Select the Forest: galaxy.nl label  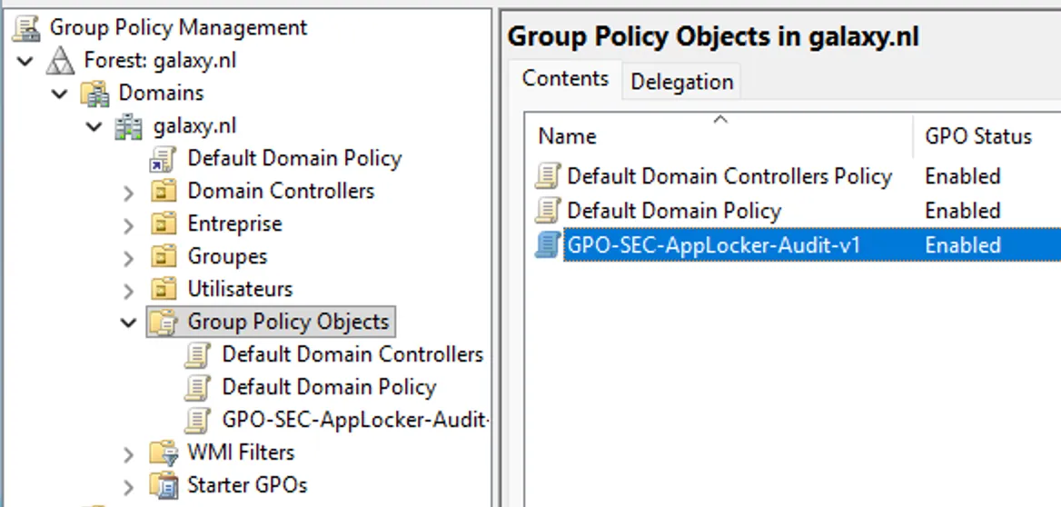pos(161,60)
